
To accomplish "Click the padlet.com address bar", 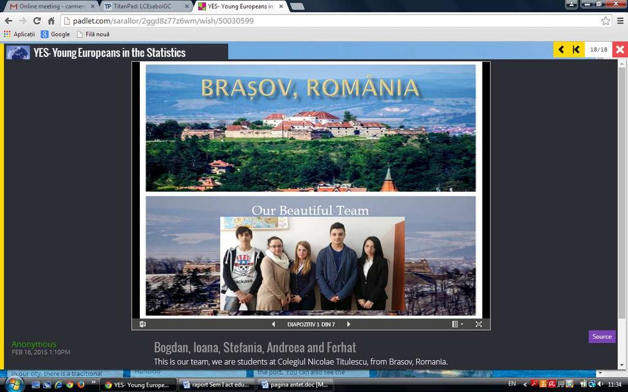I will (x=335, y=21).
